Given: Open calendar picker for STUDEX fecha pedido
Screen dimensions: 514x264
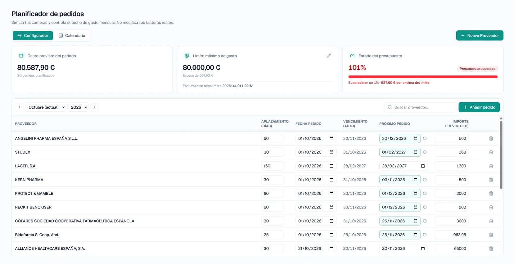Looking at the screenshot, I should point(331,152).
